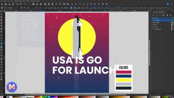Open the File menu
Screen dimensions: 174x98
(x=2, y=1)
